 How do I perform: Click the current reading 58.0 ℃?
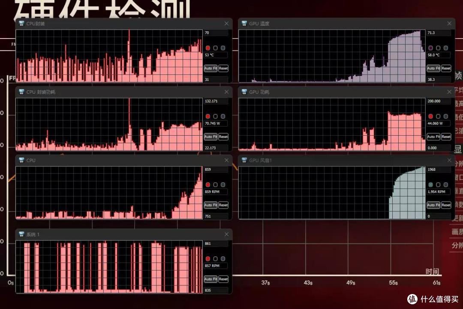[439, 55]
